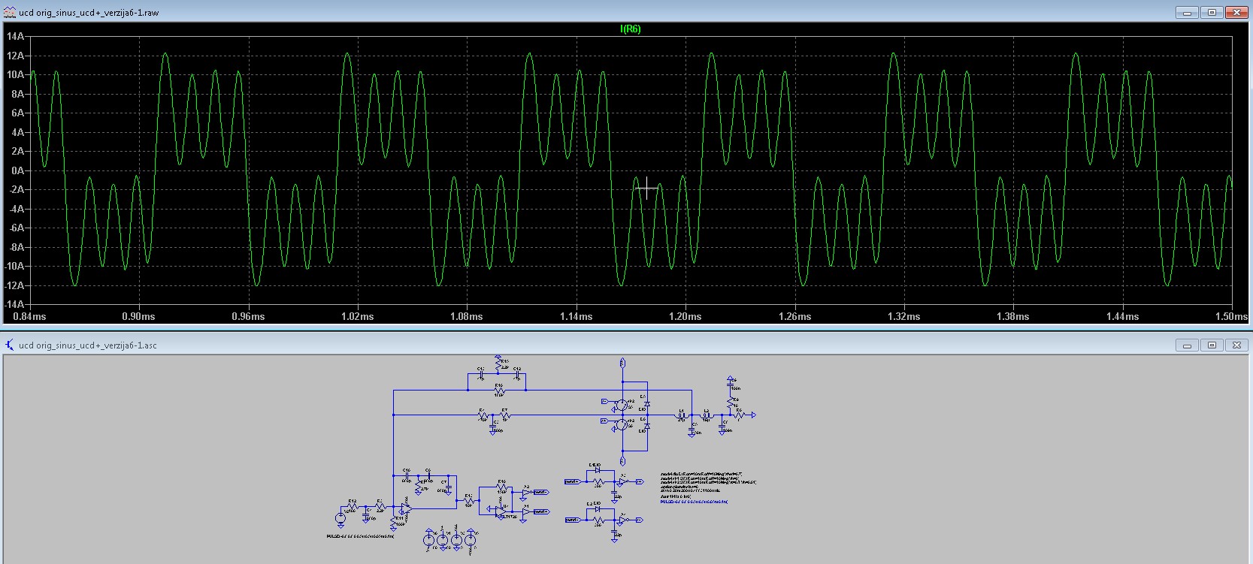Viewport: 1253px width, 564px height.
Task: Click the .model SPICE directive text block
Action: 708,482
